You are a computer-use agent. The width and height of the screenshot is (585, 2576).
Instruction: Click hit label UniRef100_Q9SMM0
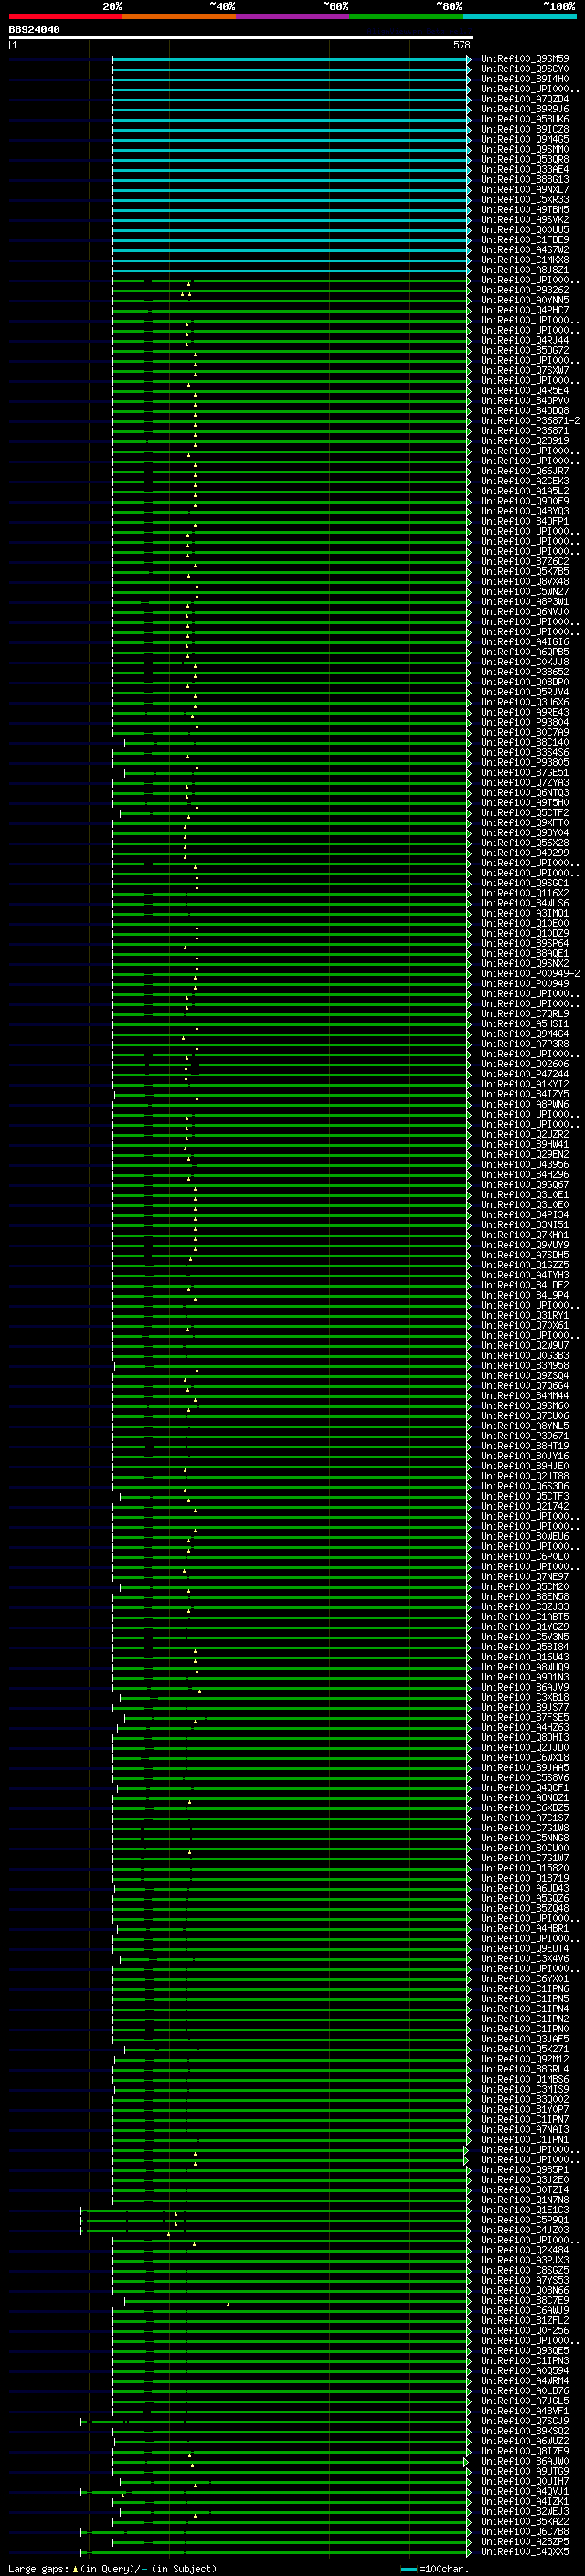click(x=524, y=149)
